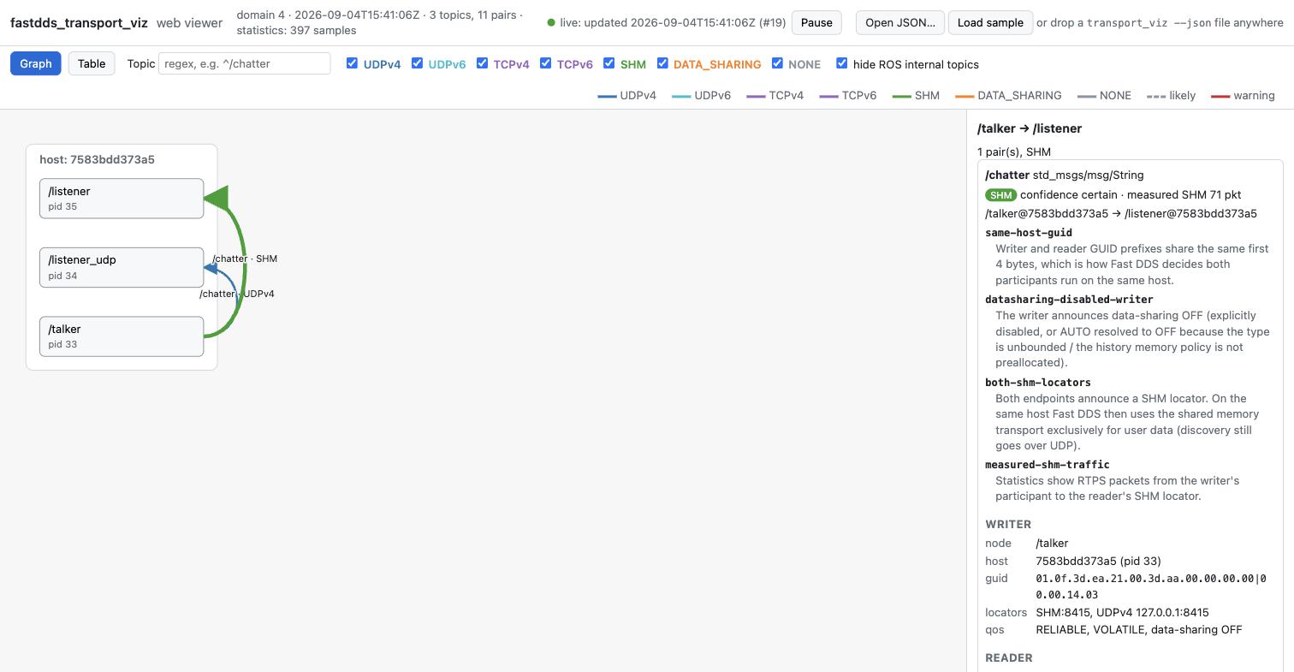The width and height of the screenshot is (1294, 672).
Task: Click the green SHM badge in details
Action: pos(1000,195)
